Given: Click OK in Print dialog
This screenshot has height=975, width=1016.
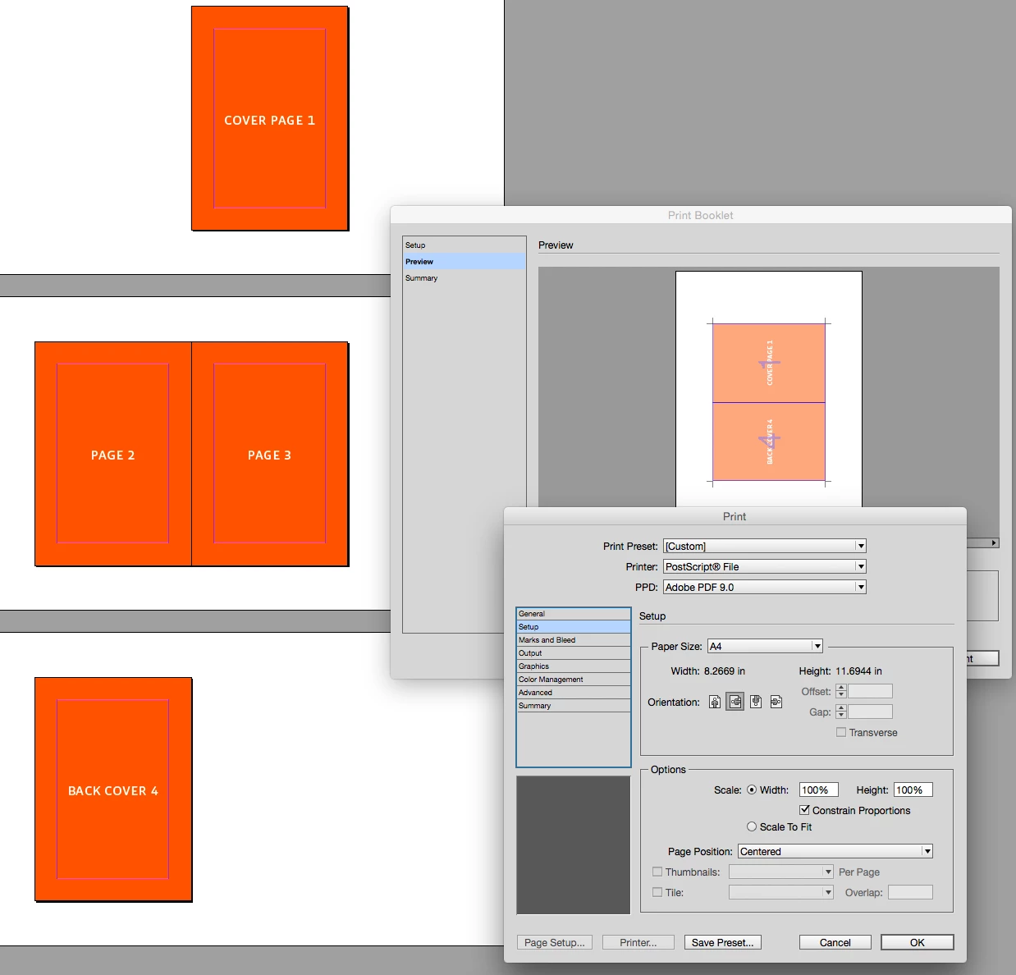Looking at the screenshot, I should click(x=918, y=942).
